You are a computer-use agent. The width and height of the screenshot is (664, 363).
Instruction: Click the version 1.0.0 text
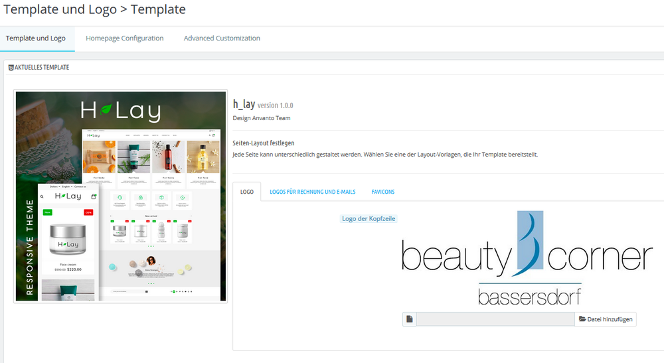[x=276, y=106]
